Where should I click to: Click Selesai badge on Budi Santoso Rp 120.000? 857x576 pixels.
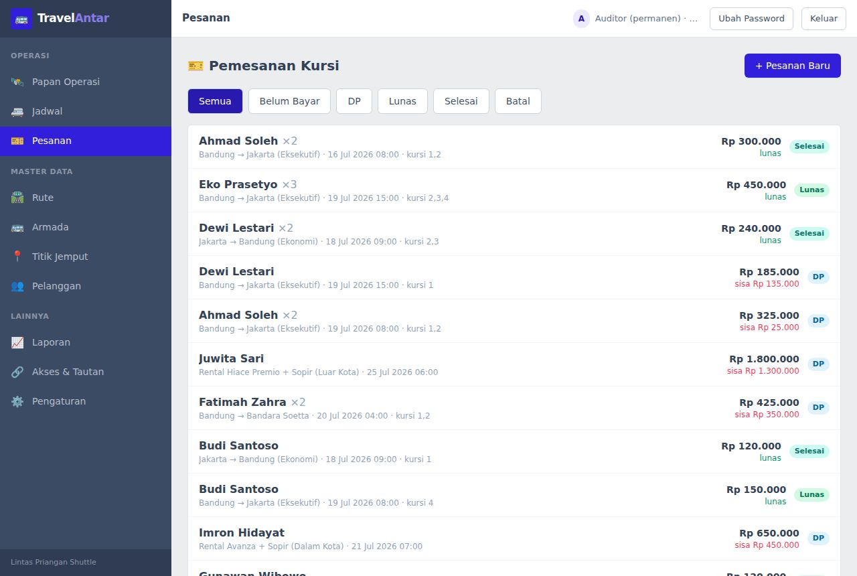(809, 451)
